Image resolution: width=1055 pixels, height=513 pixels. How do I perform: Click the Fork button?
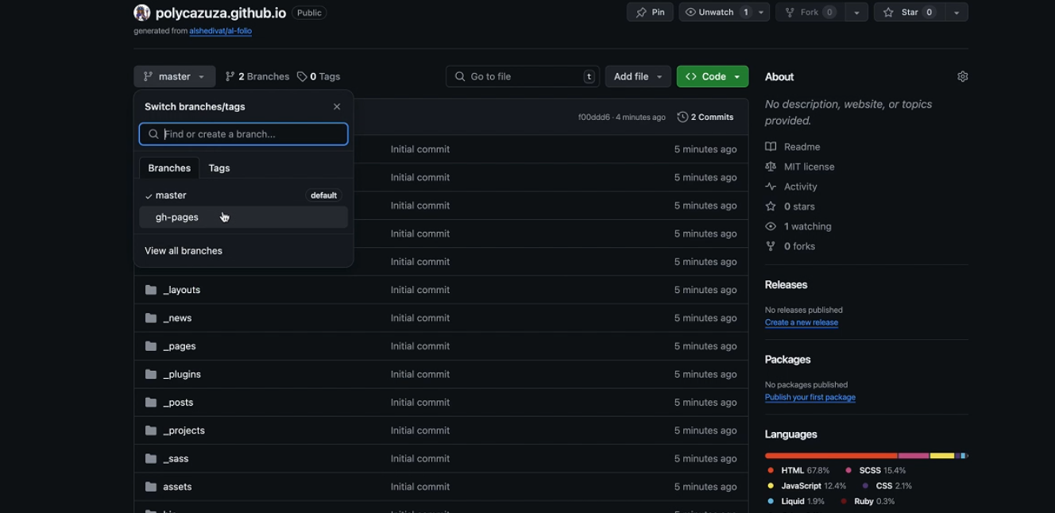pyautogui.click(x=810, y=12)
